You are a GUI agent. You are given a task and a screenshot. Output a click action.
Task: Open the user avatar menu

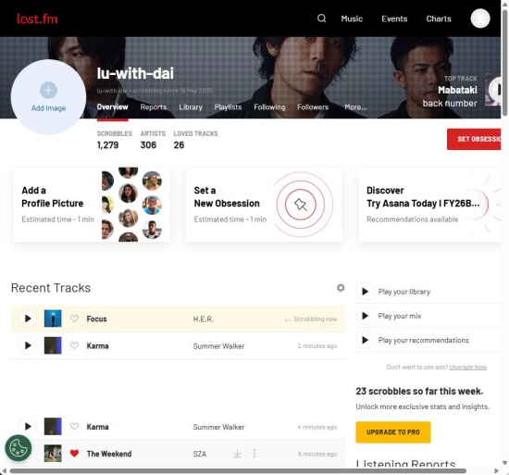[480, 19]
